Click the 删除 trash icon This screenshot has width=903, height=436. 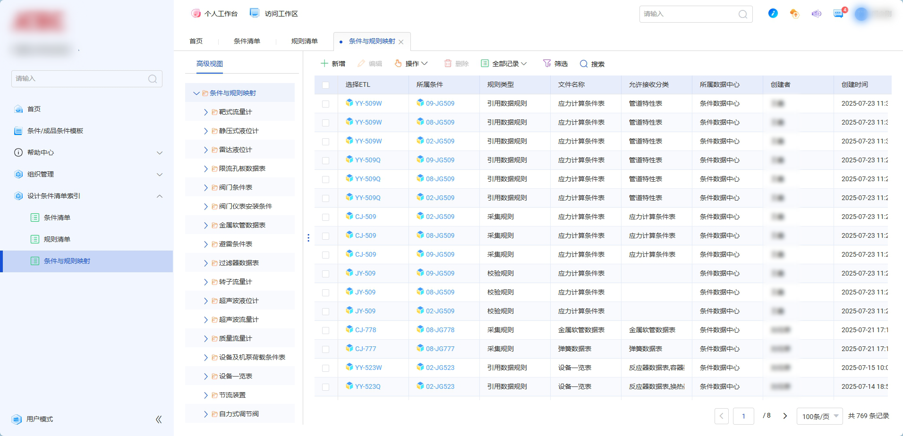coord(448,63)
